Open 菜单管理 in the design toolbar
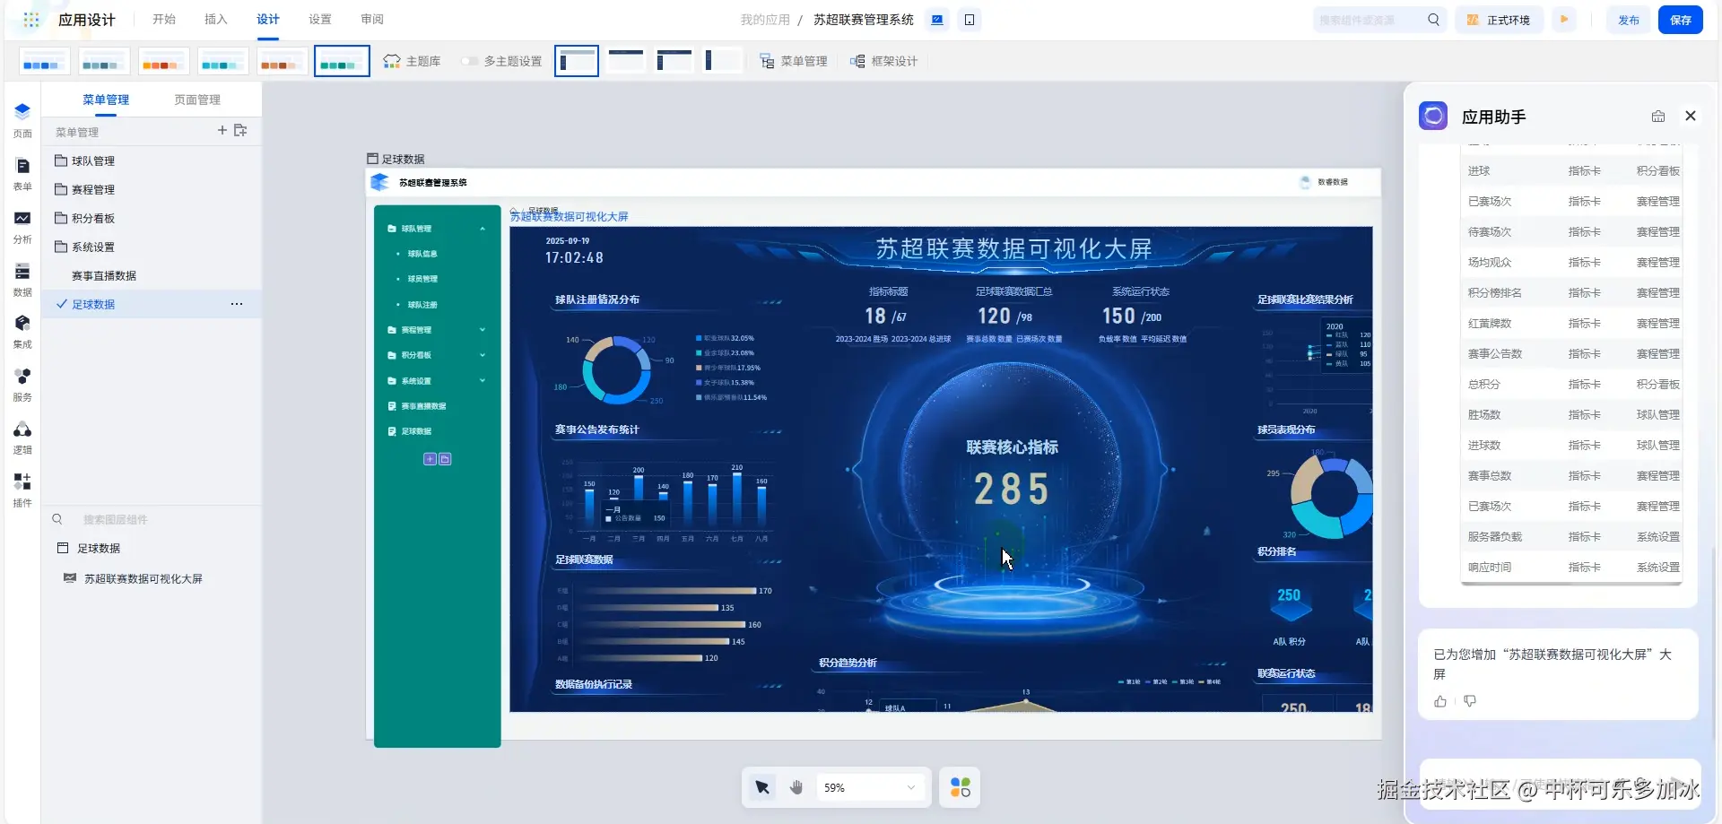 pyautogui.click(x=794, y=61)
